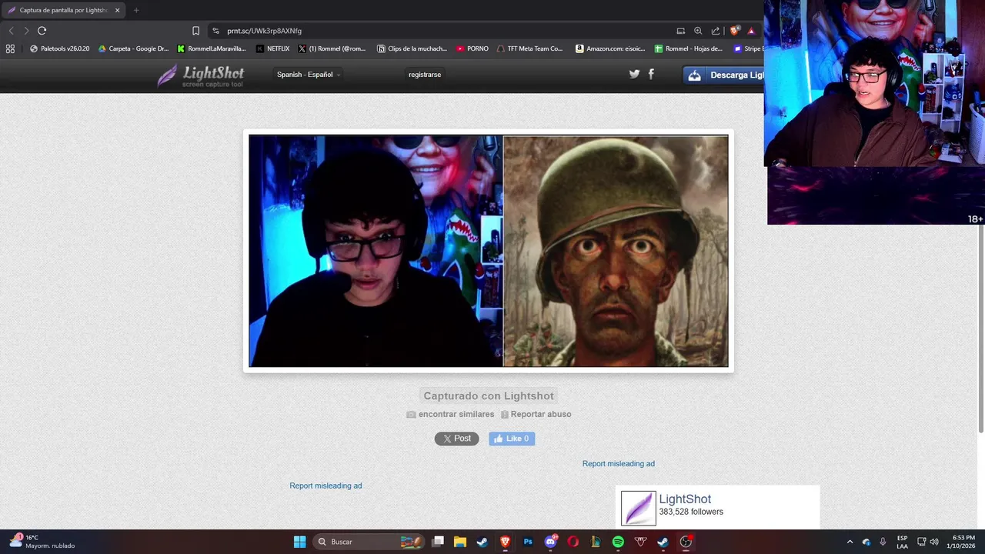The image size is (985, 554).
Task: Click the Facebook Like 0 button
Action: (512, 439)
